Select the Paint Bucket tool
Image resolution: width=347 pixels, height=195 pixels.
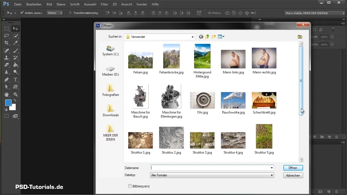pyautogui.click(x=16, y=65)
